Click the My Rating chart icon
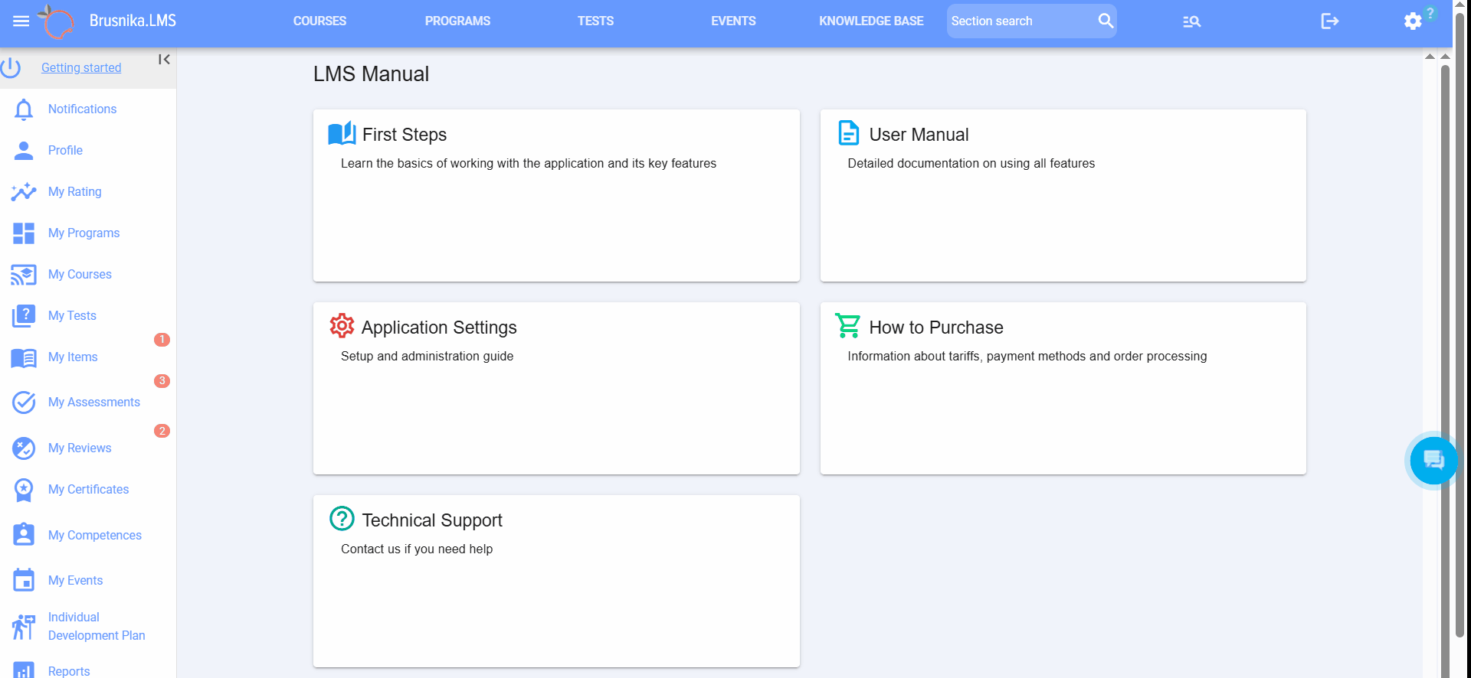The image size is (1471, 678). pos(24,192)
